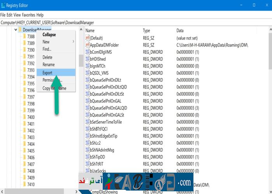Click the Type column header

[146, 31]
